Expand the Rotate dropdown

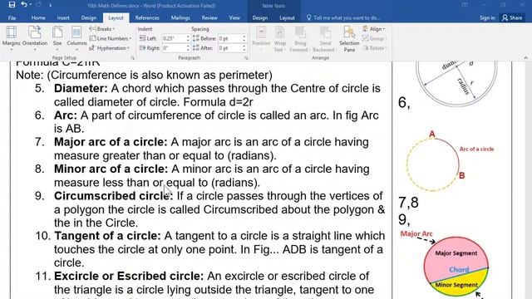pyautogui.click(x=374, y=48)
